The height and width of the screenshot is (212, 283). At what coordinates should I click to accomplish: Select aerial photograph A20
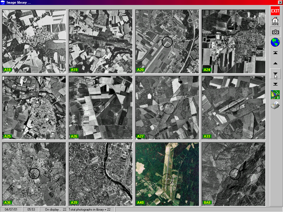167,41
